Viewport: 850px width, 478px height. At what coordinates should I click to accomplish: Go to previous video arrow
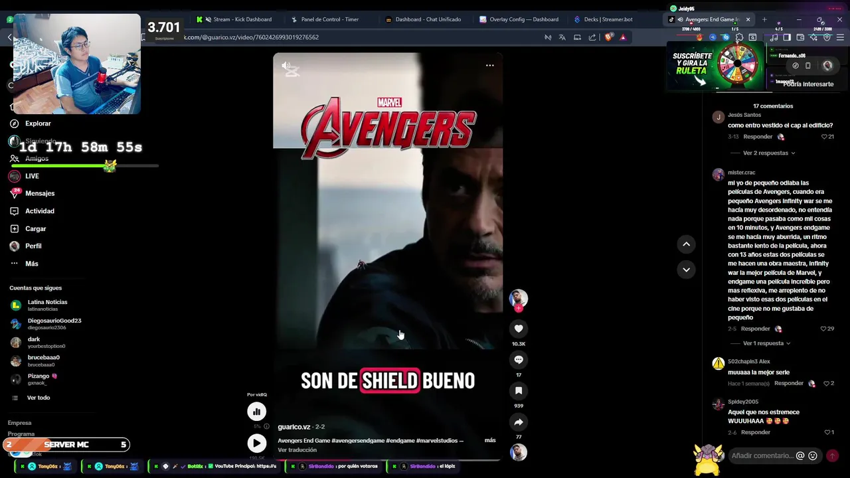click(x=686, y=244)
